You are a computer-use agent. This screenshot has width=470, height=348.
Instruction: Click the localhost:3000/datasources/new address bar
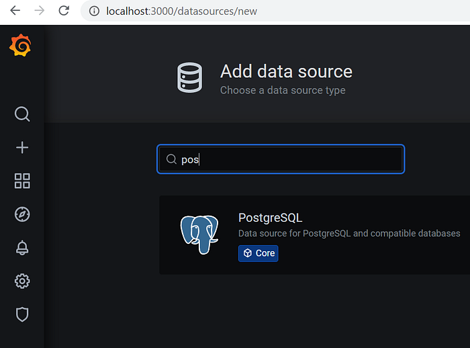tap(275, 11)
